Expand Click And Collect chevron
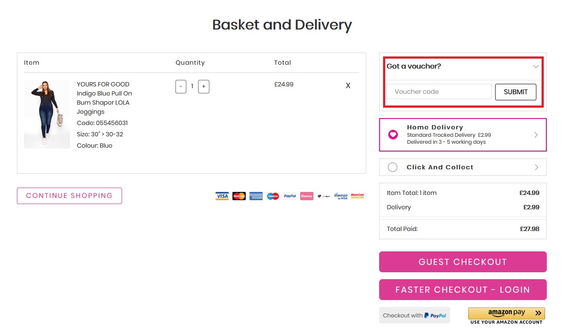Viewport: 562px width, 330px height. pyautogui.click(x=536, y=167)
